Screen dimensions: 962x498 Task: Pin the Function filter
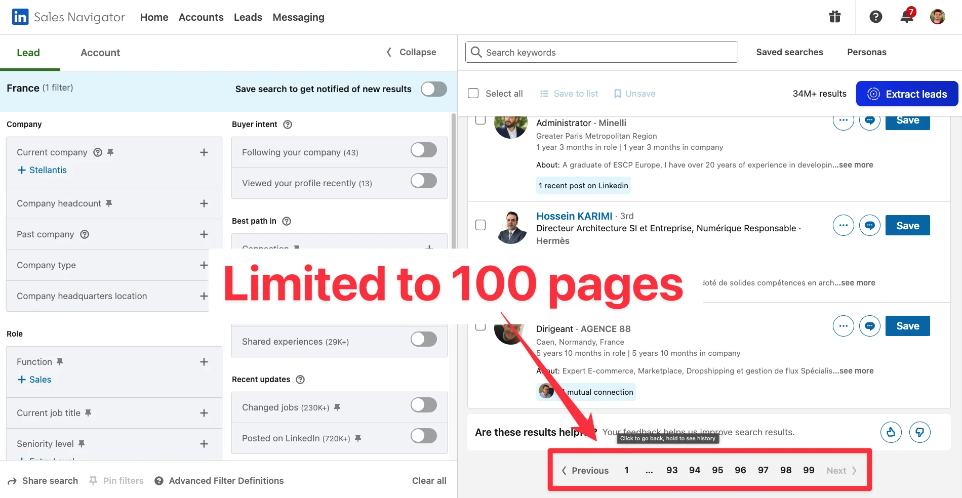coord(60,362)
